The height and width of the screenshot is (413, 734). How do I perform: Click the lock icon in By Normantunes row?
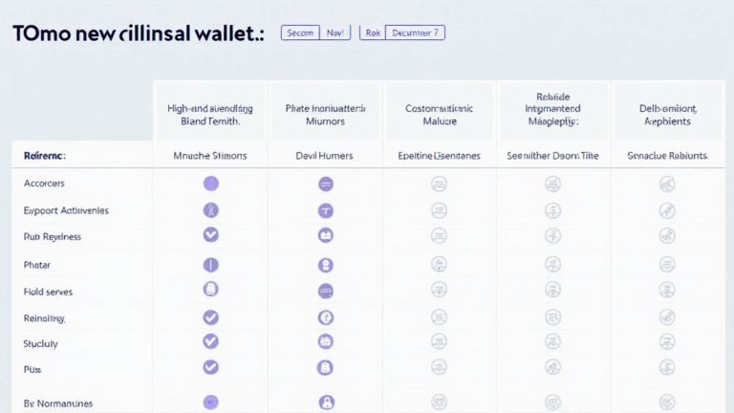click(325, 402)
